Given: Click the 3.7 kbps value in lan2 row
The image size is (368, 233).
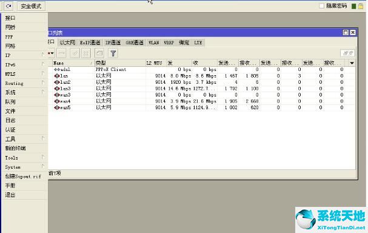Looking at the screenshot, I should 208,82.
